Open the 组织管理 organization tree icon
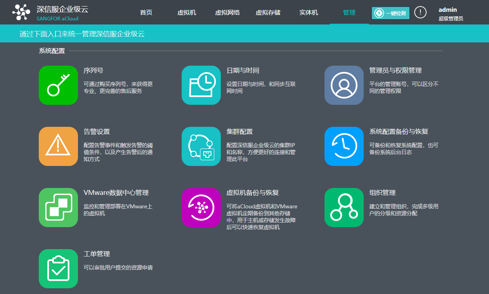This screenshot has height=294, width=489. click(x=344, y=208)
